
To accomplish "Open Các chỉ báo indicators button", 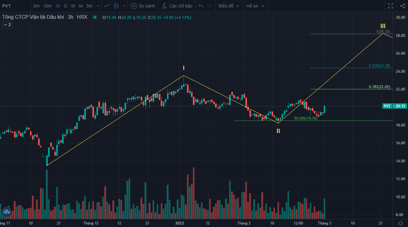I will (177, 6).
